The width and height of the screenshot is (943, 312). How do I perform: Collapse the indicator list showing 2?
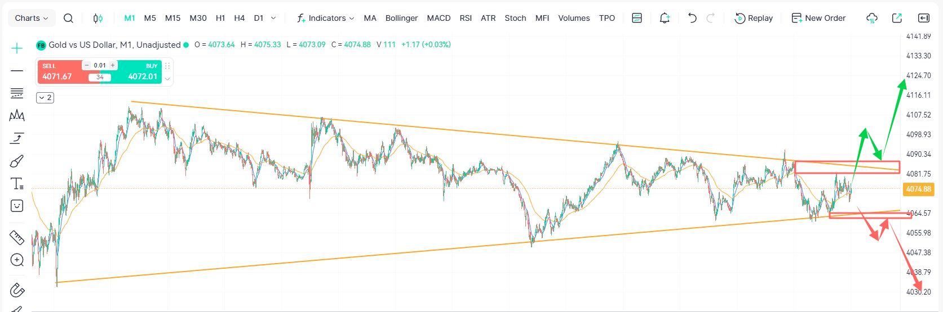click(x=45, y=98)
